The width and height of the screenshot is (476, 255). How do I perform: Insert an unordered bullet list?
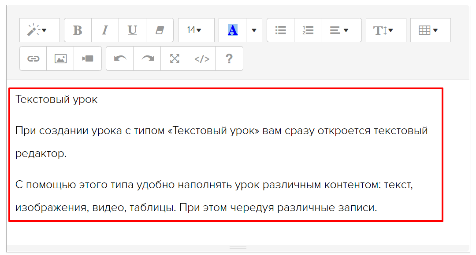click(280, 30)
